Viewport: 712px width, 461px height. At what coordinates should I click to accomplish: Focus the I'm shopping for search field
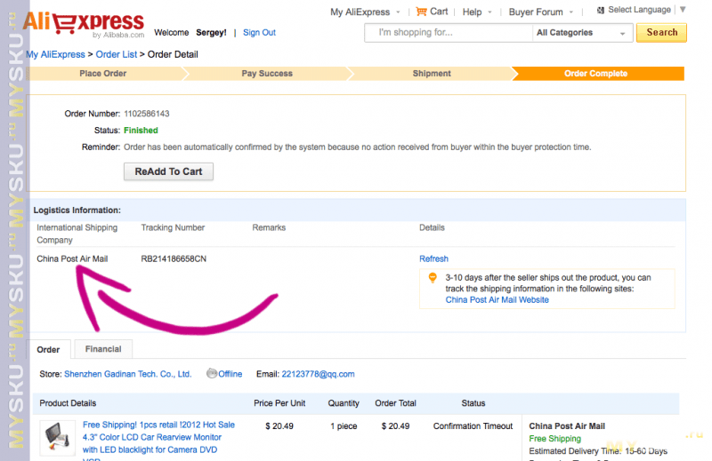pyautogui.click(x=449, y=33)
